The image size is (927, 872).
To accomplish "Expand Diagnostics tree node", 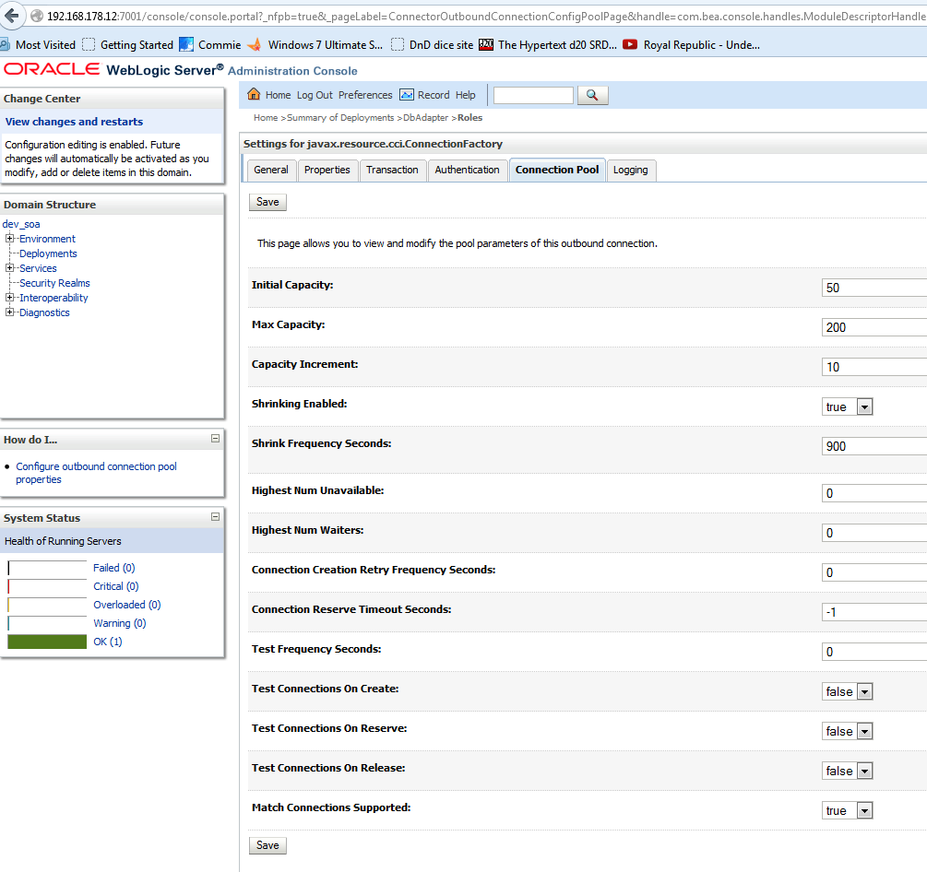I will 9,312.
